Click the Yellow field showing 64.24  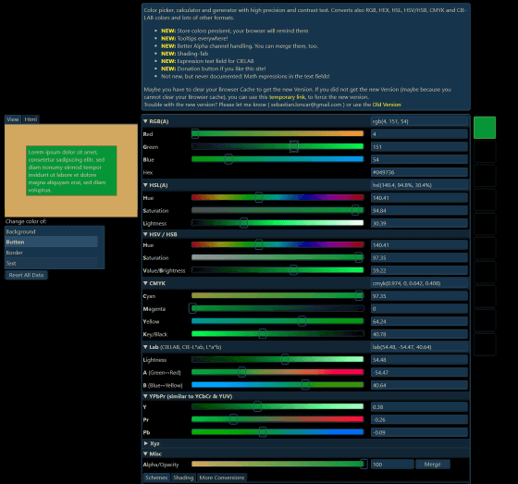pyautogui.click(x=419, y=322)
